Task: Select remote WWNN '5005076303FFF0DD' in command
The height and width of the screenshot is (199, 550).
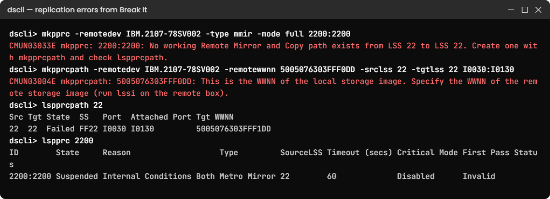Action: [x=318, y=70]
